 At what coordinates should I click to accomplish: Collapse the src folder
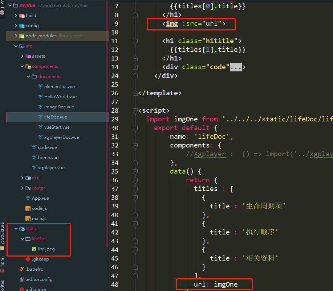(16, 46)
